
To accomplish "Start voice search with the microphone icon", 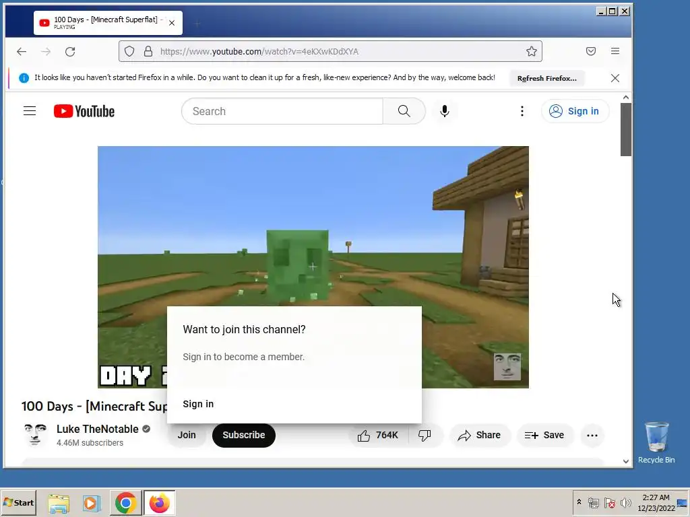I will coord(445,111).
